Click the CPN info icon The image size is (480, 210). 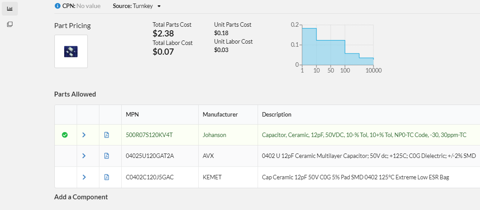57,6
